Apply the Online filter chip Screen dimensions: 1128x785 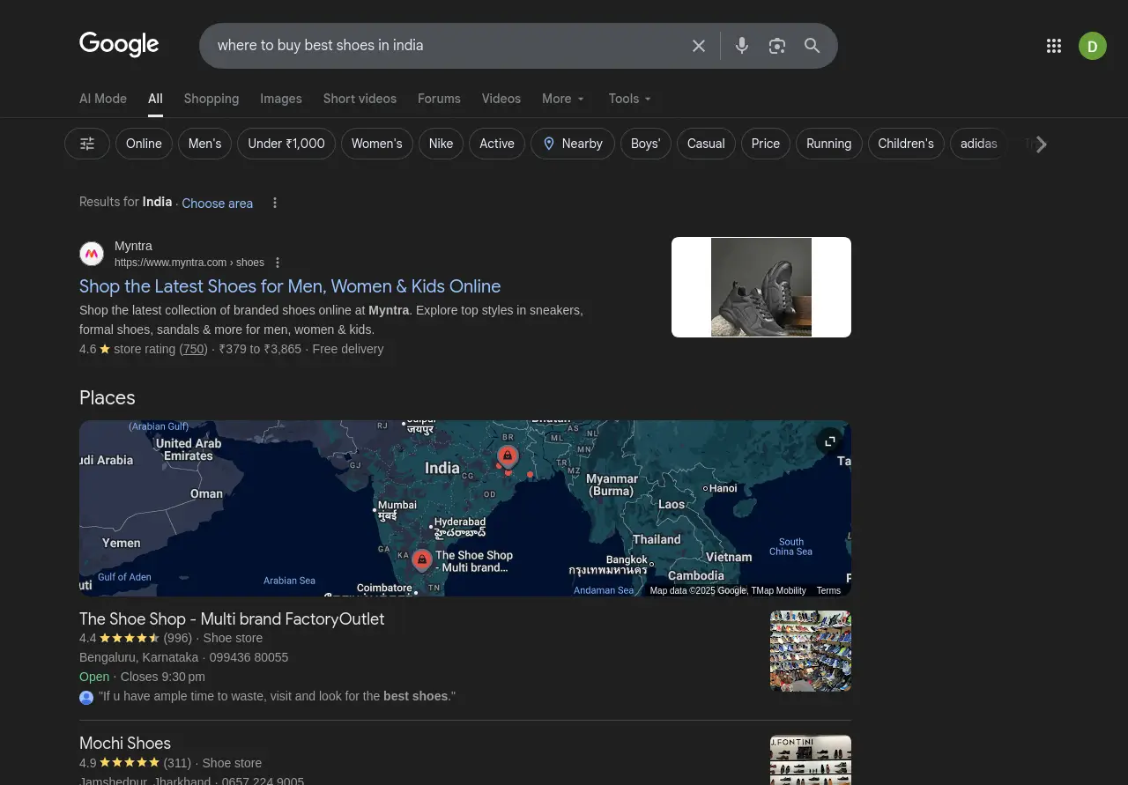[x=144, y=144]
